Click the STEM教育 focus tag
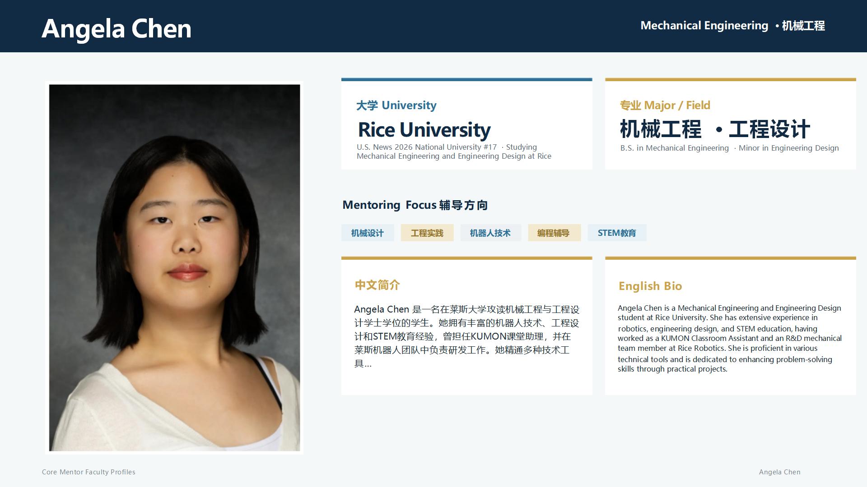 click(617, 233)
